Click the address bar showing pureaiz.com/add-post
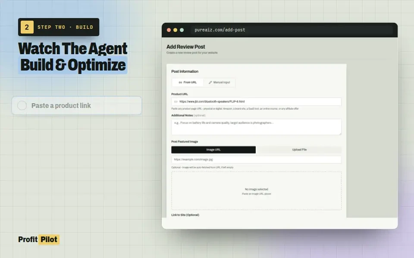The image size is (414, 258). [x=292, y=30]
